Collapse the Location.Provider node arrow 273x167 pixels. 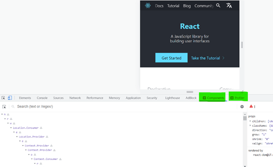click(17, 137)
